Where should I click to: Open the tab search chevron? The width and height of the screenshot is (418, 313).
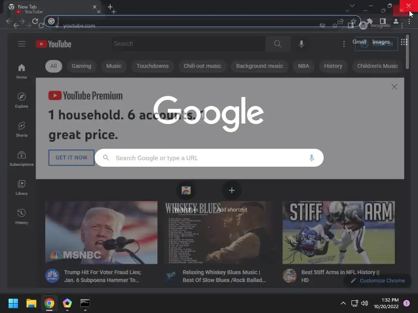(x=352, y=6)
